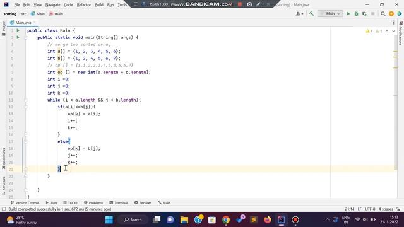Open Sublime Text from the taskbar
Screen dimensions: 404x227
(254, 220)
